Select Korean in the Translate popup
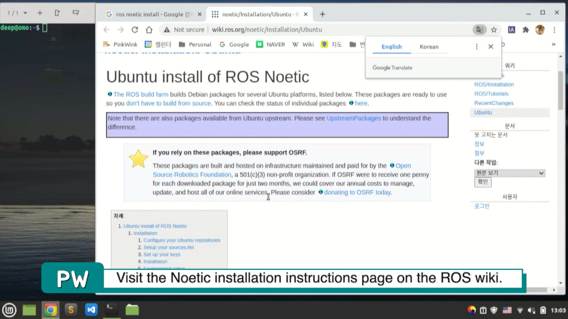Image resolution: width=568 pixels, height=319 pixels. tap(429, 47)
